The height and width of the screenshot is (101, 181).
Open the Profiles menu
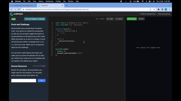[58, 1]
